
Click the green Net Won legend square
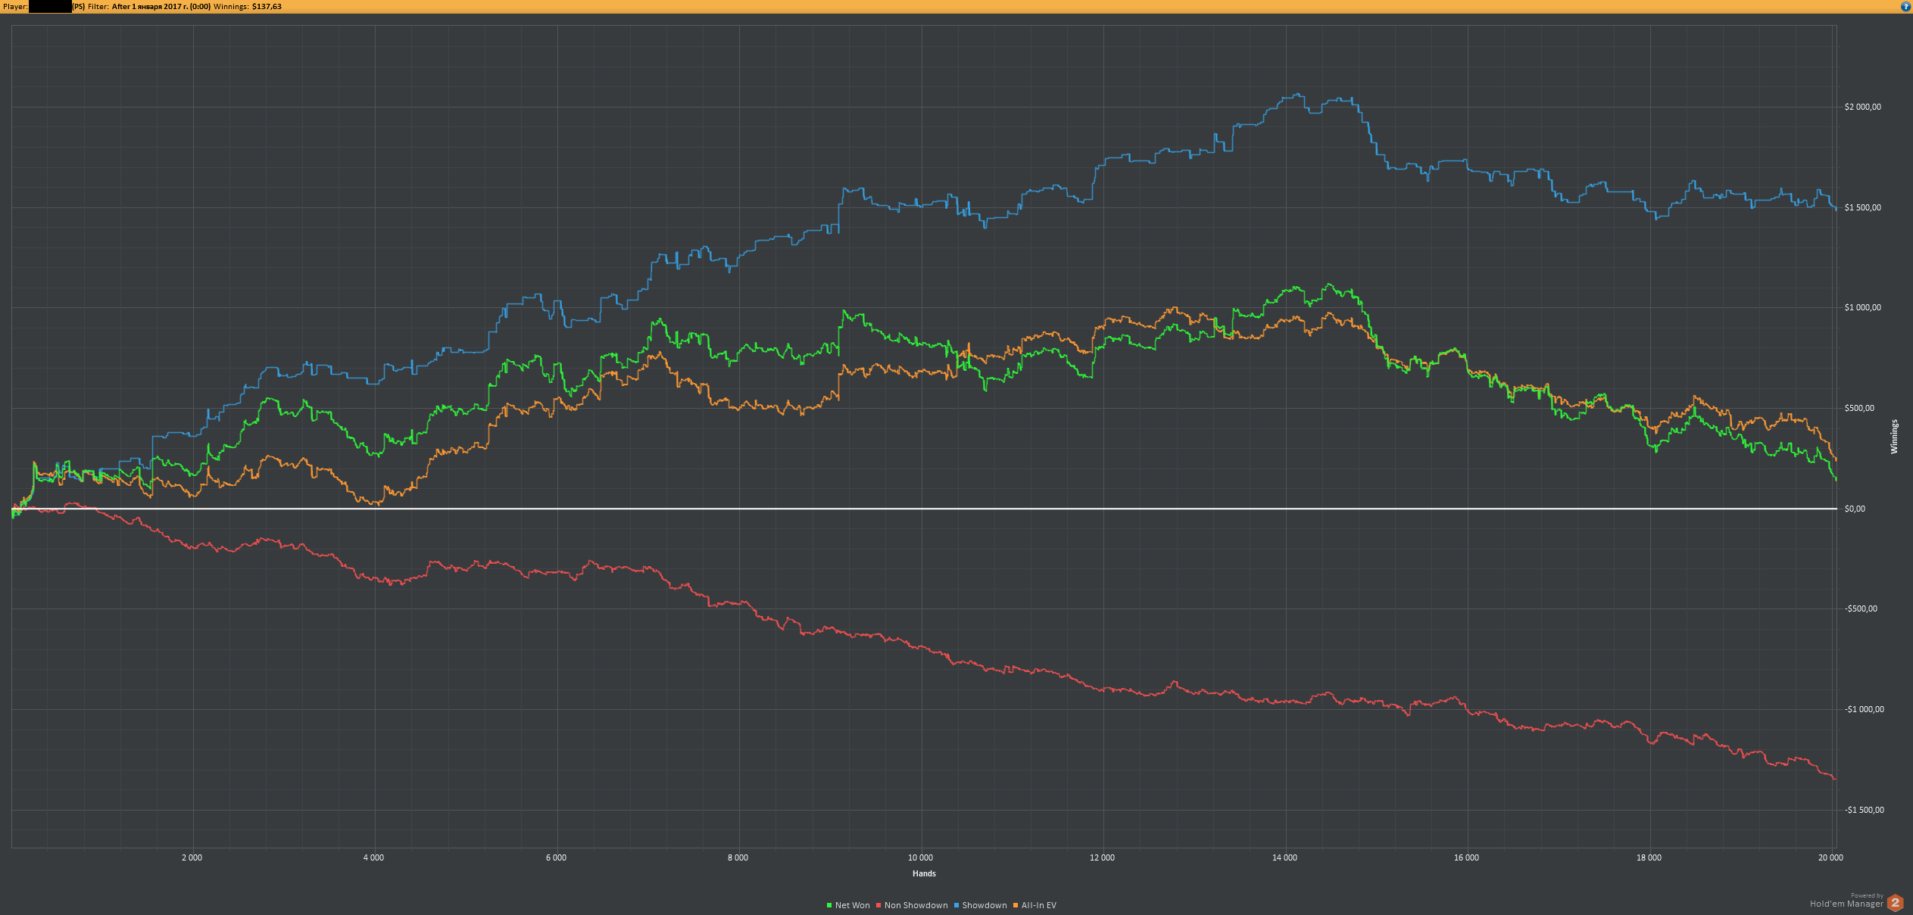pos(829,905)
